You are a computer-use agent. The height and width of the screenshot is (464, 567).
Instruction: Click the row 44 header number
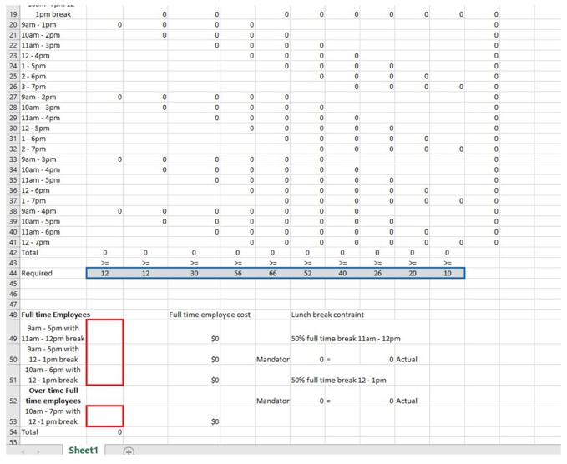pyautogui.click(x=13, y=273)
